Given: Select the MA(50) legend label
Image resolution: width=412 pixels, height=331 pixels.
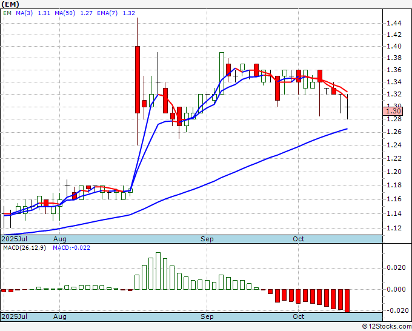Looking at the screenshot, I should pyautogui.click(x=65, y=13).
